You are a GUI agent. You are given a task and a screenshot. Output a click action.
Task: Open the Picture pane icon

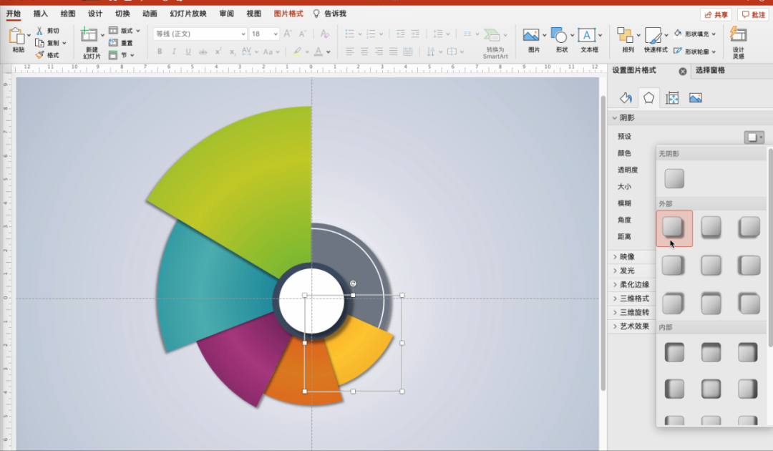(696, 97)
